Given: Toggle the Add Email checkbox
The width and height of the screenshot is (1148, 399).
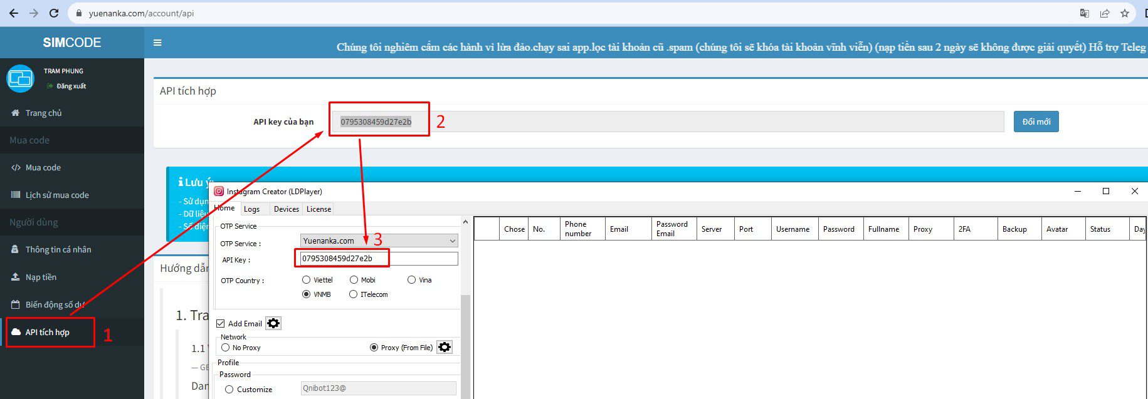Looking at the screenshot, I should click(220, 324).
